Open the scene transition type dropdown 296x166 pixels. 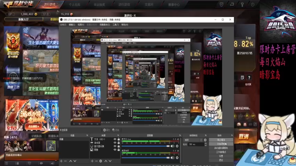pos(193,140)
